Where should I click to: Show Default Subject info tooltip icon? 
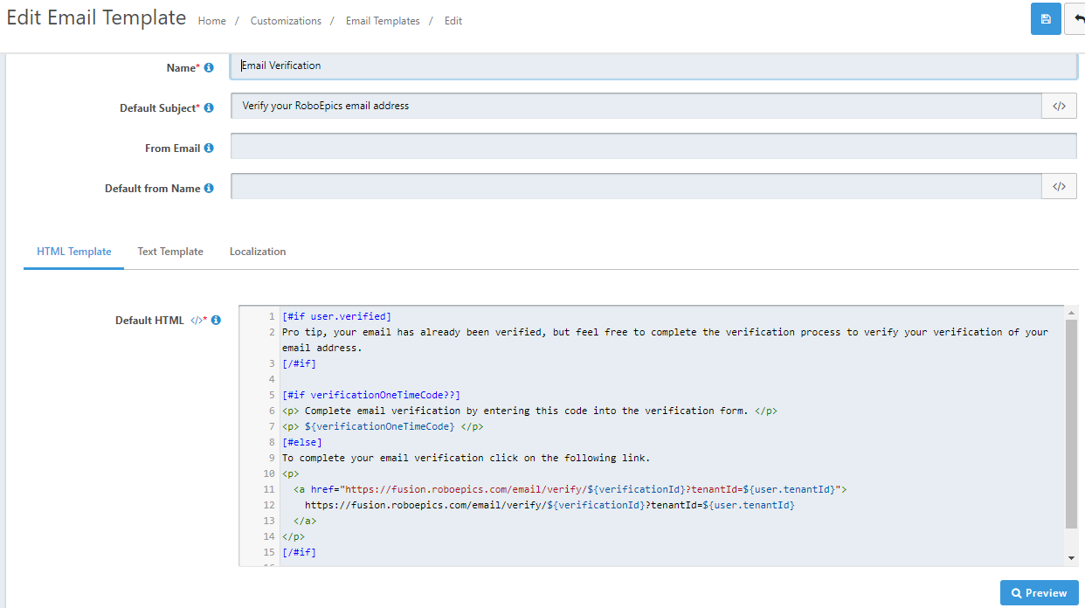point(209,107)
